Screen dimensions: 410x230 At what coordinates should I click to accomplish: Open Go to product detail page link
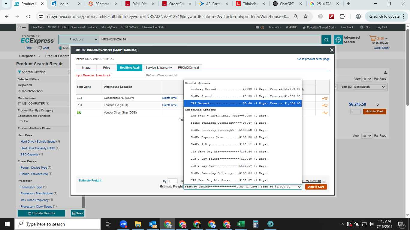click(x=313, y=59)
